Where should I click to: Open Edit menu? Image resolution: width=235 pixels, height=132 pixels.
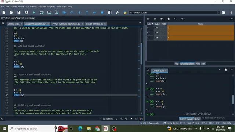point(7,7)
